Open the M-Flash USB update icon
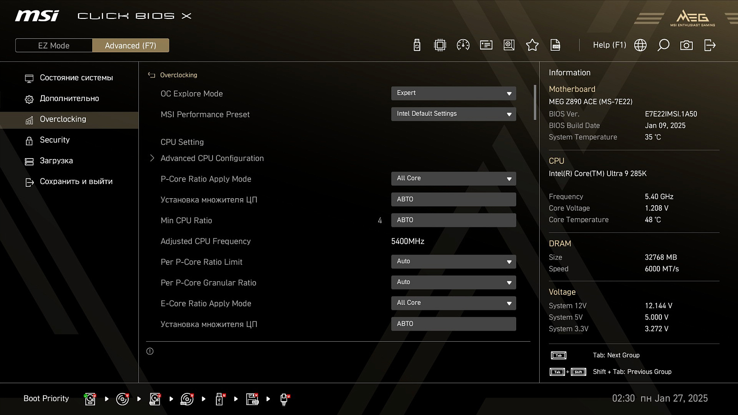738x415 pixels. pyautogui.click(x=417, y=45)
